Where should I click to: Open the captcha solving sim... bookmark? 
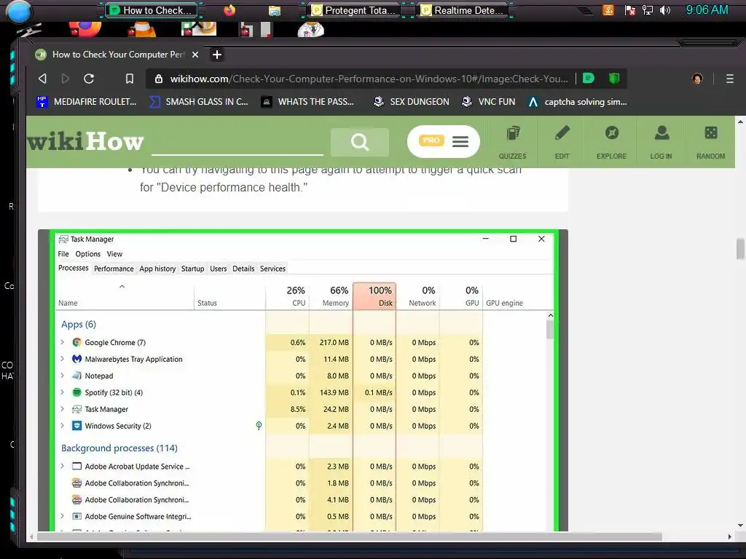coord(578,102)
